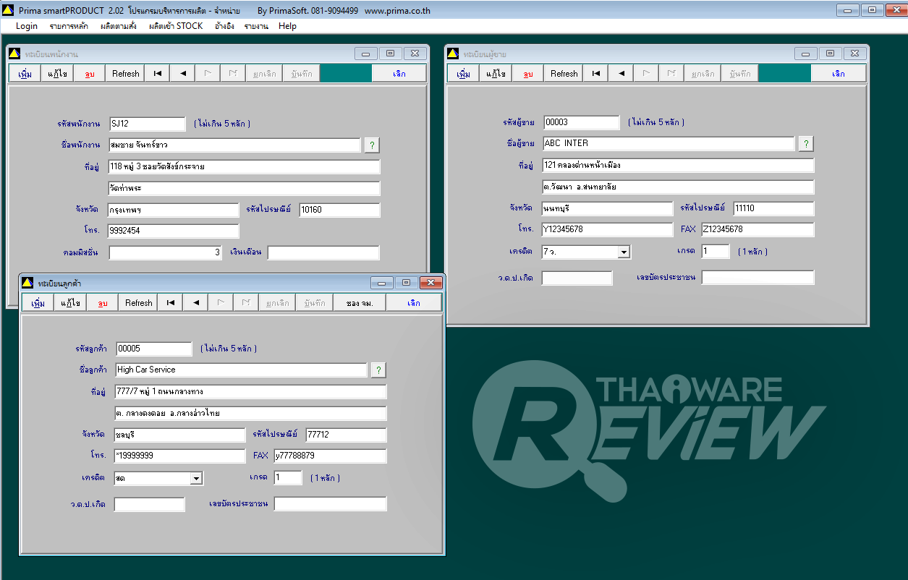Click แก้ไข in the supplier window
Viewport: 908px width, 580px height.
[496, 74]
